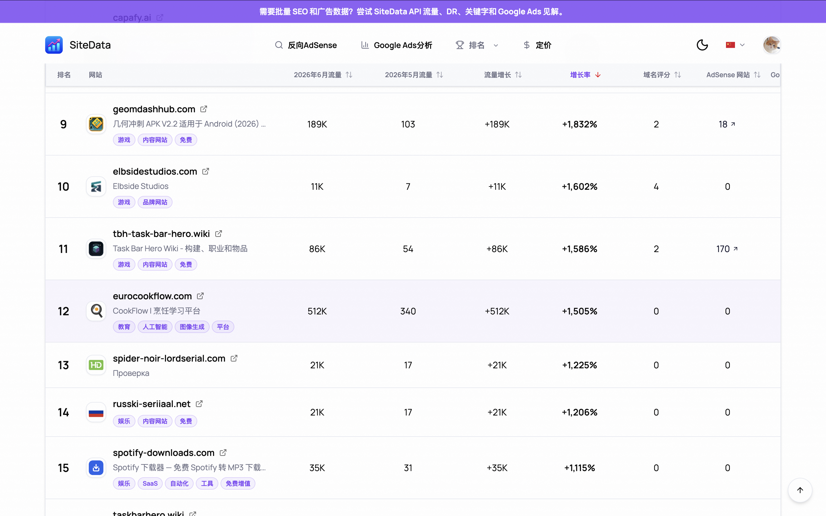Click the spotify-downloads.com download favicon
This screenshot has width=826, height=516.
click(x=96, y=467)
